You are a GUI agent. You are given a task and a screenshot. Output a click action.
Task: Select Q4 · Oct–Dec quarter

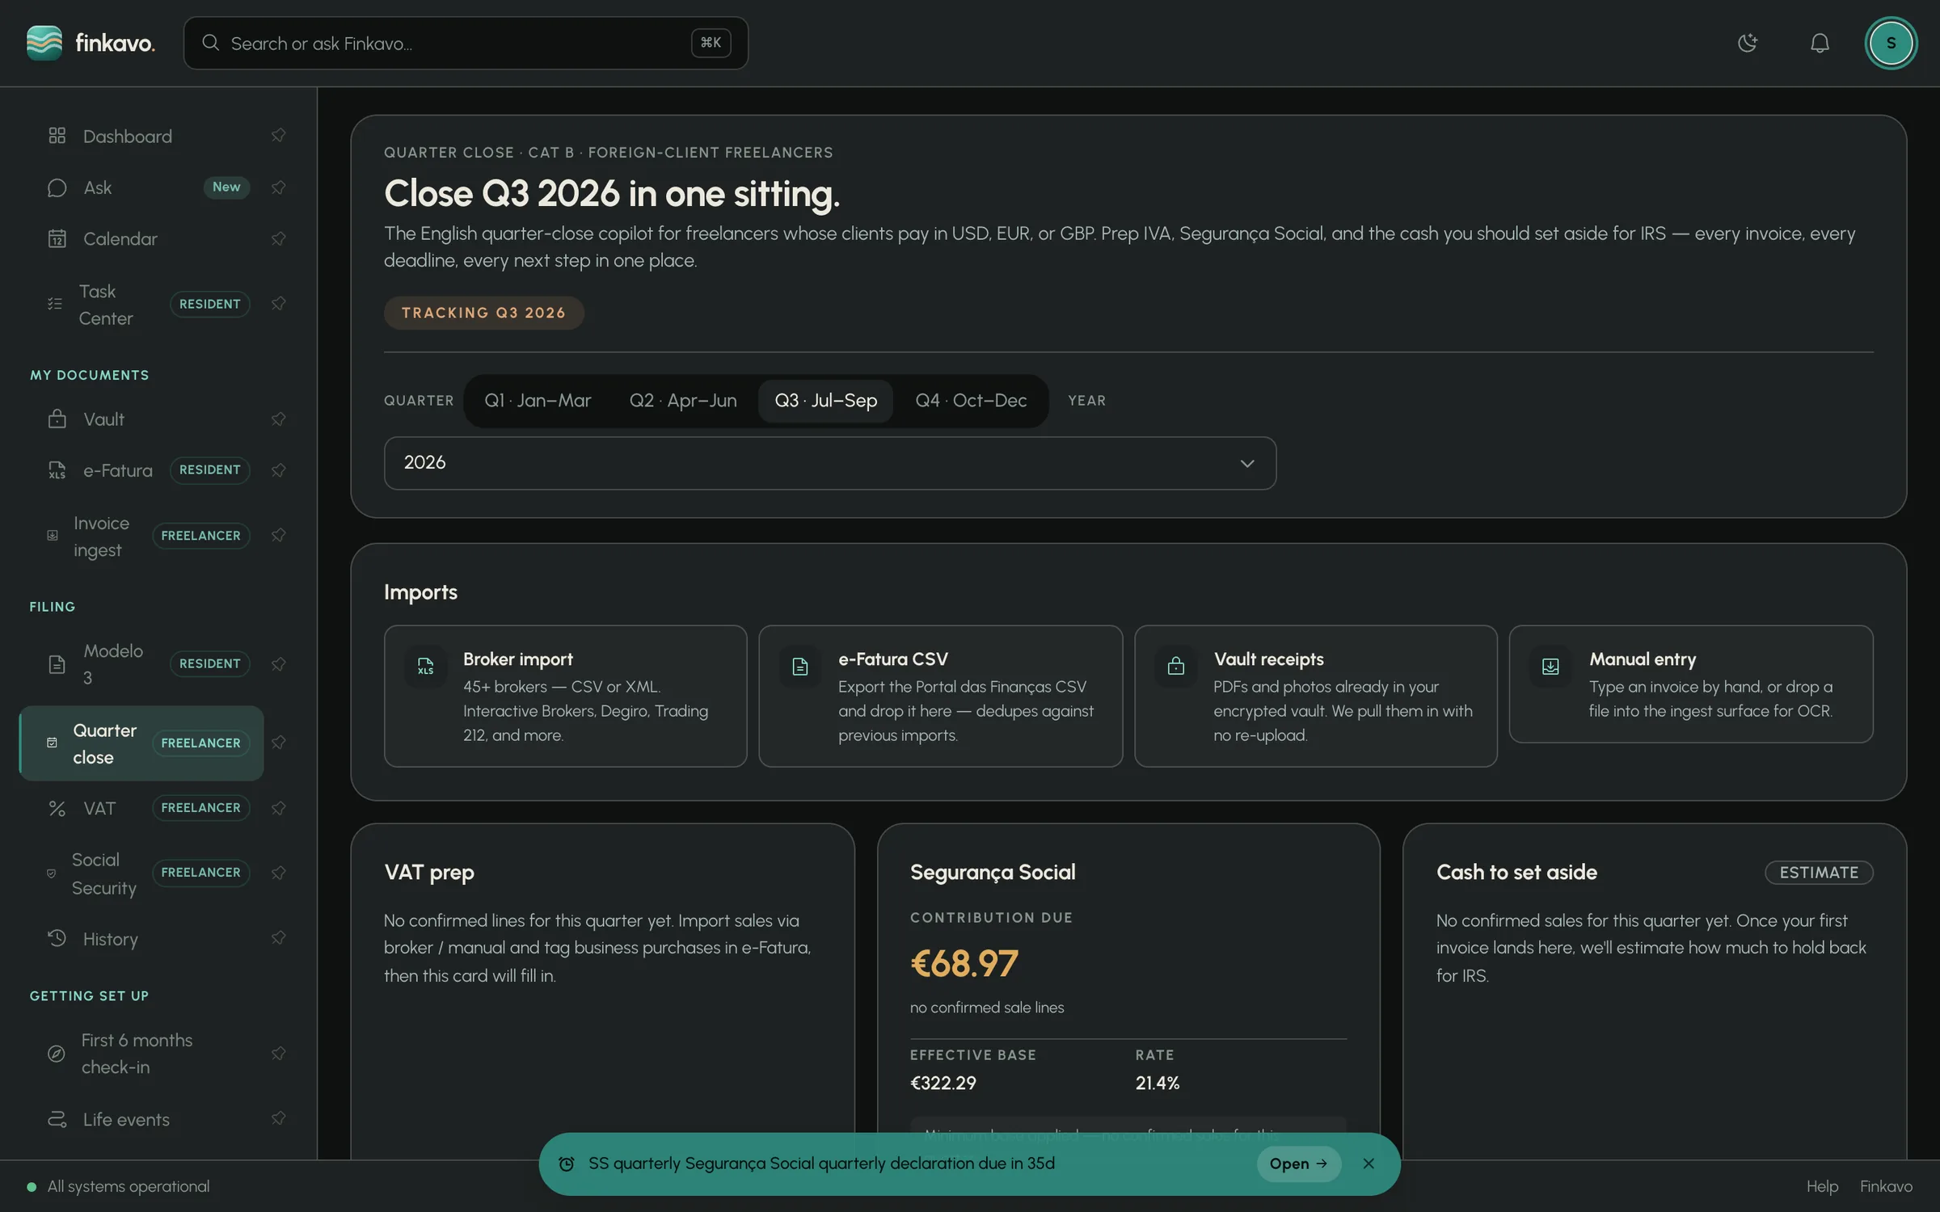[x=971, y=401]
